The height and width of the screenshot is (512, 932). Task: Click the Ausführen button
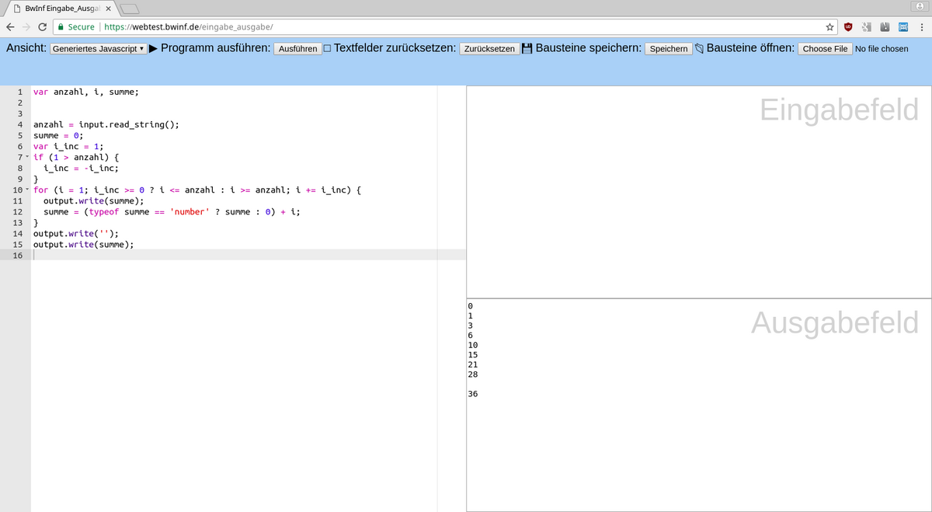(x=297, y=48)
